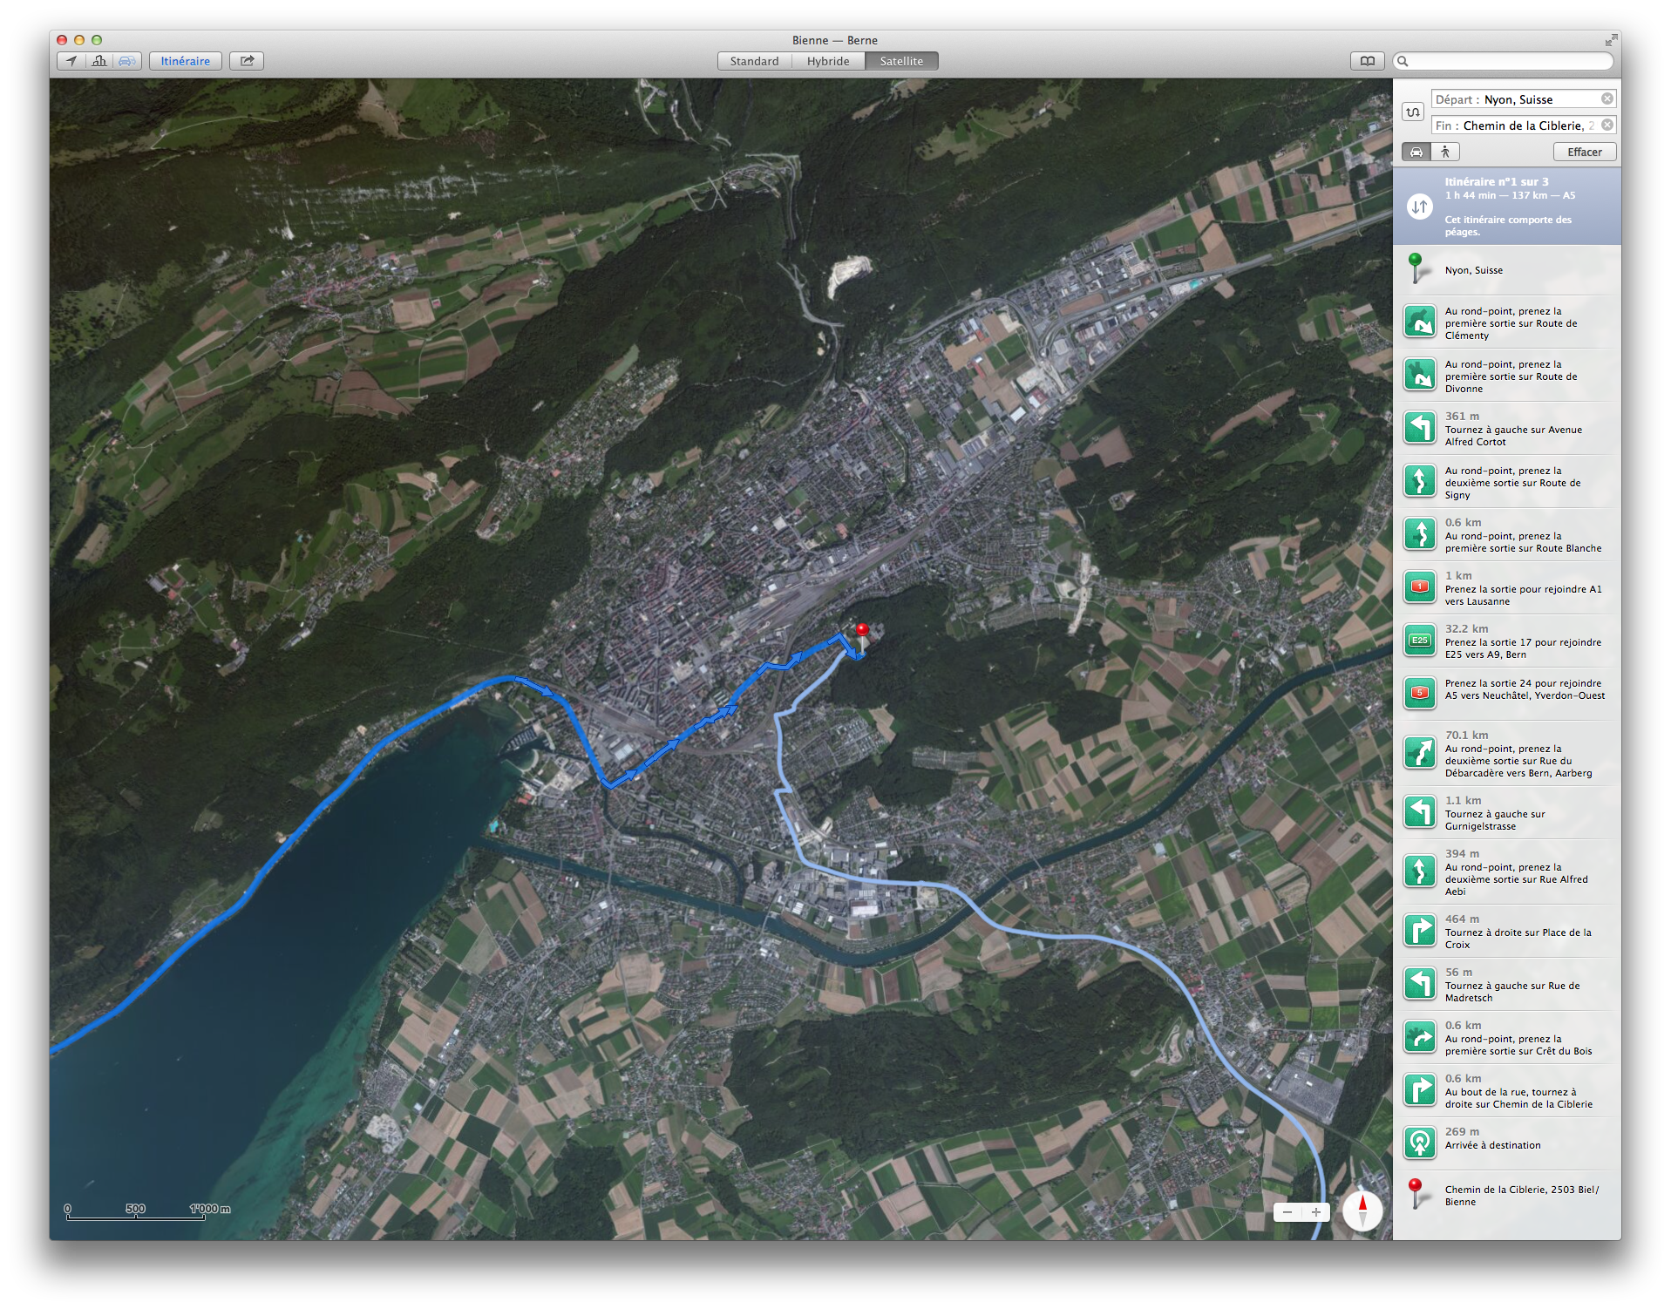Switch to the Hybride map view
Image resolution: width=1671 pixels, height=1309 pixels.
pos(827,61)
